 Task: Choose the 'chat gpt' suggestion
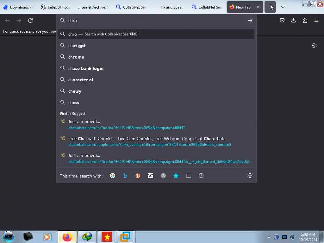coord(156,46)
